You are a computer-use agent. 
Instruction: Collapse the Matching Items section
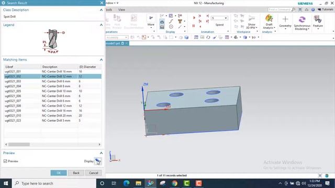(x=101, y=60)
